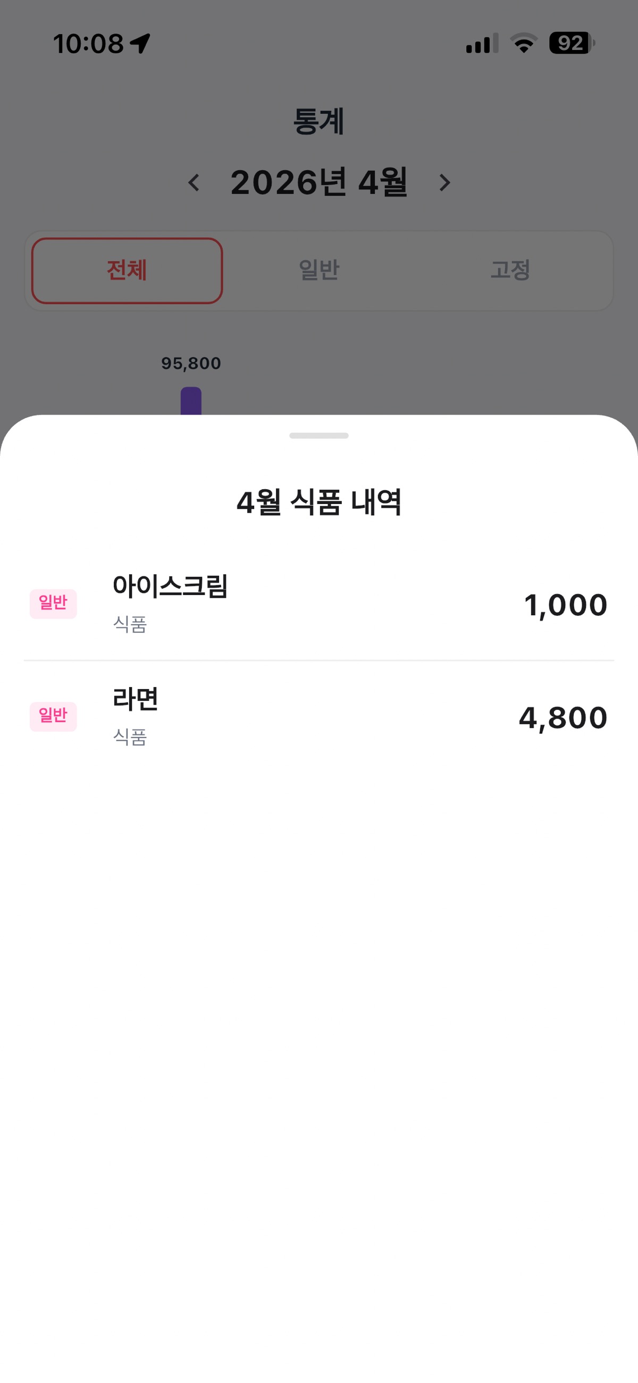The image size is (638, 1383).
Task: Tap the cellular signal bars icon
Action: (482, 44)
